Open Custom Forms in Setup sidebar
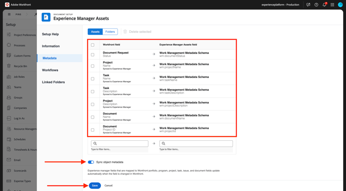The height and width of the screenshot is (191, 346). (x=22, y=56)
